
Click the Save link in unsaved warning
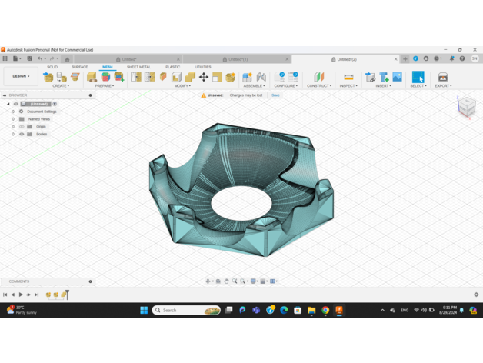click(275, 95)
